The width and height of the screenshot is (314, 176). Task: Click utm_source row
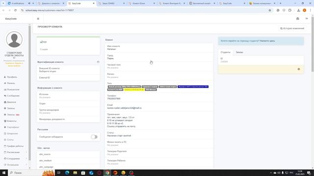pyautogui.click(x=68, y=154)
